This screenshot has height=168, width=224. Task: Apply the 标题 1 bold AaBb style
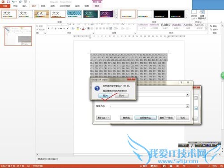[165, 26]
